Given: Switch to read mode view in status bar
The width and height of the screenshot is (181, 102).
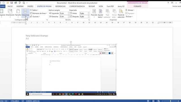Looking at the screenshot, I should click(148, 101).
